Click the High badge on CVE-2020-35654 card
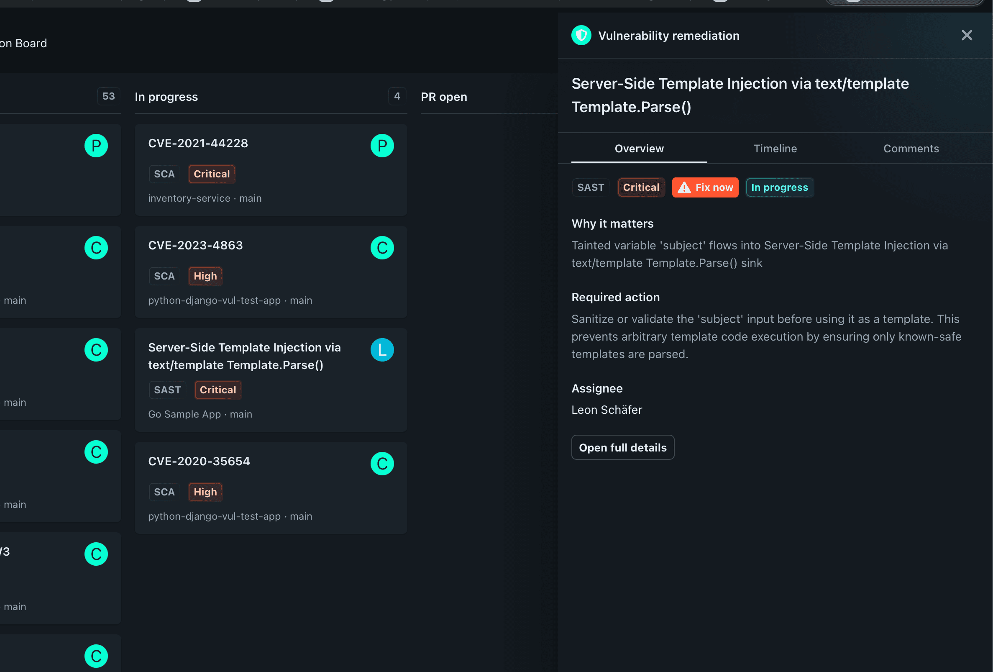Image resolution: width=993 pixels, height=672 pixels. coord(205,492)
